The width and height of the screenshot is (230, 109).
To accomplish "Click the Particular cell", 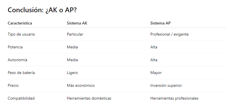I will point(75,34).
